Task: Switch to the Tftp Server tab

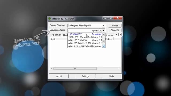Action: click(56, 35)
